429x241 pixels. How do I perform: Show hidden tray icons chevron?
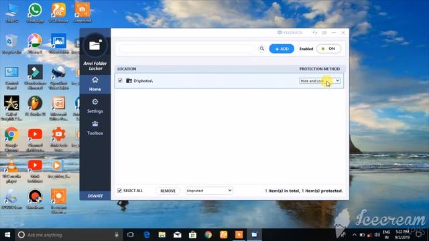tap(355, 235)
